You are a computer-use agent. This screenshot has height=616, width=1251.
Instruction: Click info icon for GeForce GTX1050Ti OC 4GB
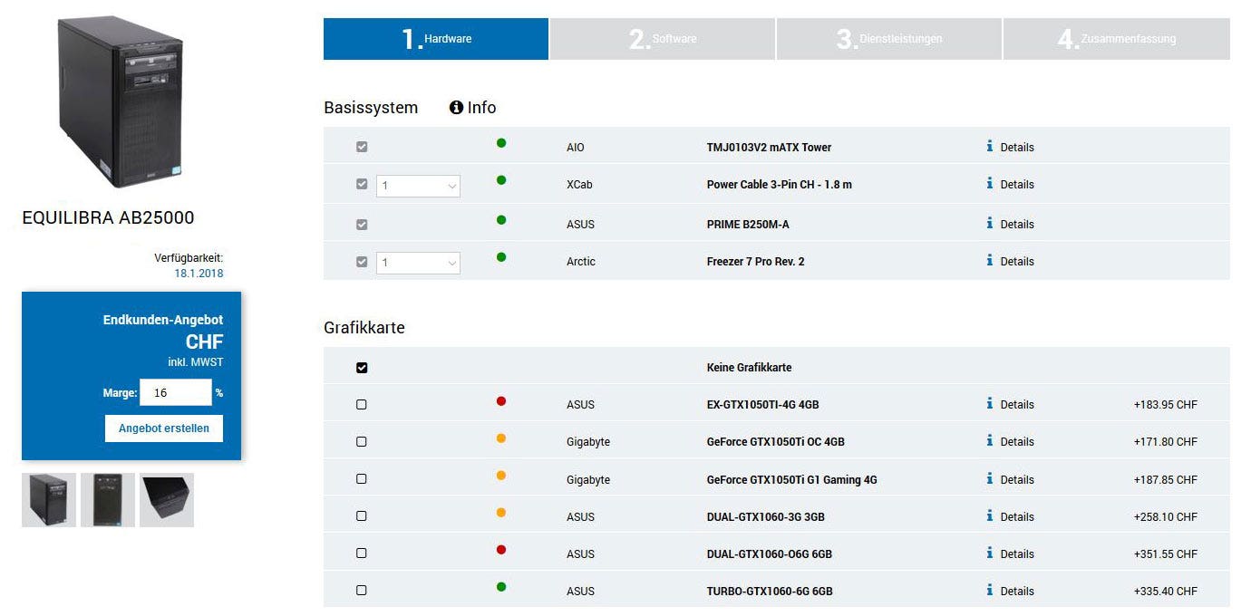pyautogui.click(x=990, y=440)
